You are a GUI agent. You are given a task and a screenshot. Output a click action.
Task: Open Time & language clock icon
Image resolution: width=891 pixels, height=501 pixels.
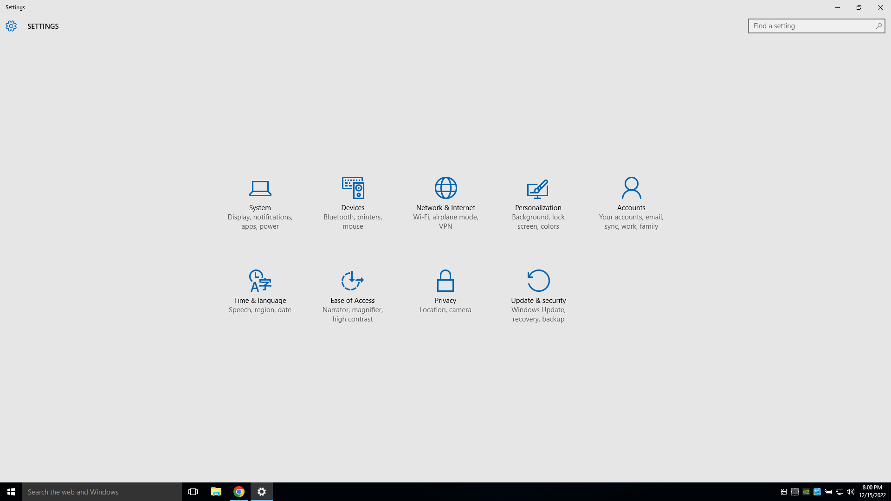260,281
